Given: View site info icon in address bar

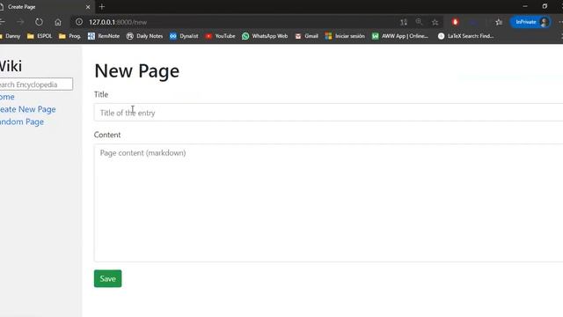Looking at the screenshot, I should (x=79, y=22).
